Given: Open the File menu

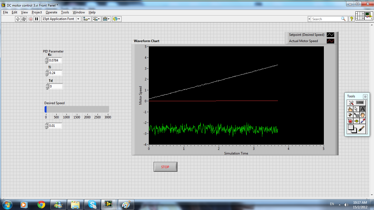Looking at the screenshot, I should pyautogui.click(x=5, y=12).
